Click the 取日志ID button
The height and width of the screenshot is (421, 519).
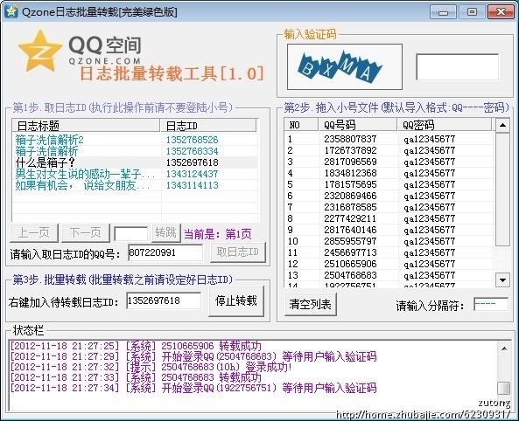238,252
